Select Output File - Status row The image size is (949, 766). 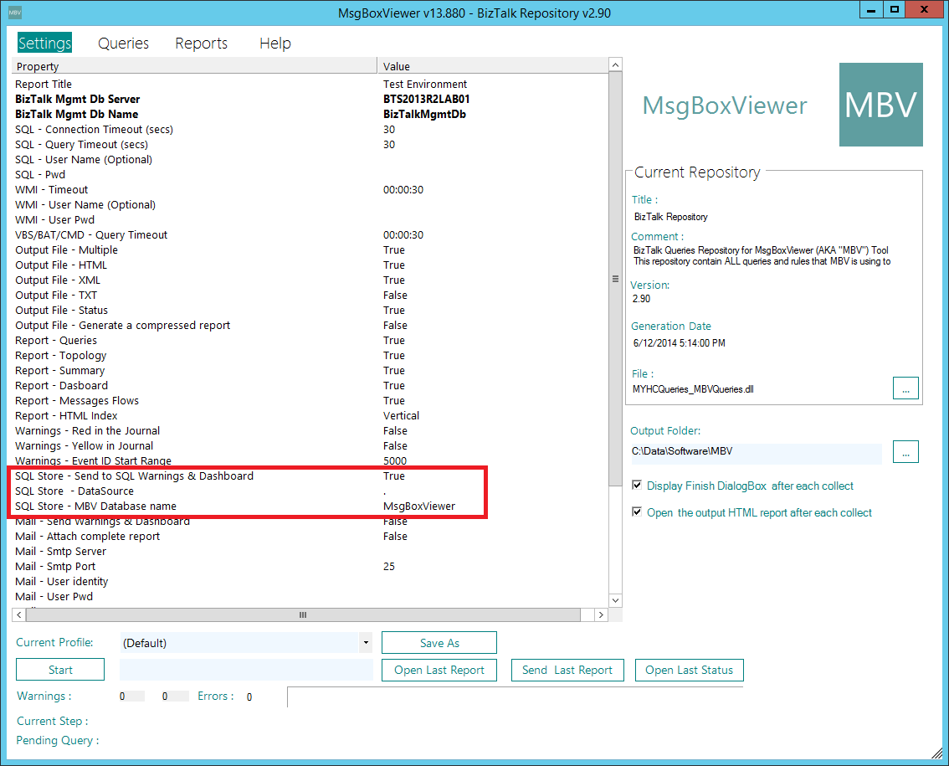[310, 310]
